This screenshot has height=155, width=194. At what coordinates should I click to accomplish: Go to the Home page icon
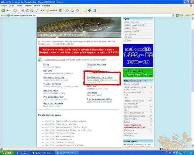click(x=32, y=10)
